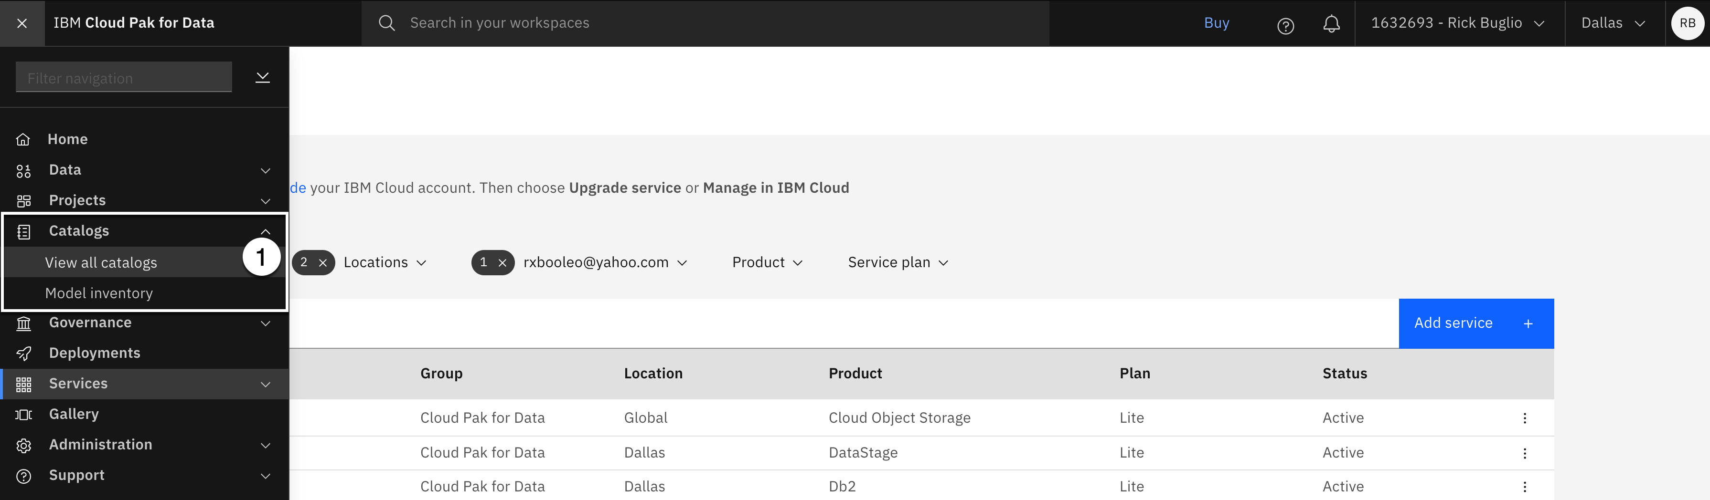Expand the Data navigation section
Screen dimensions: 1710x500
[266, 170]
